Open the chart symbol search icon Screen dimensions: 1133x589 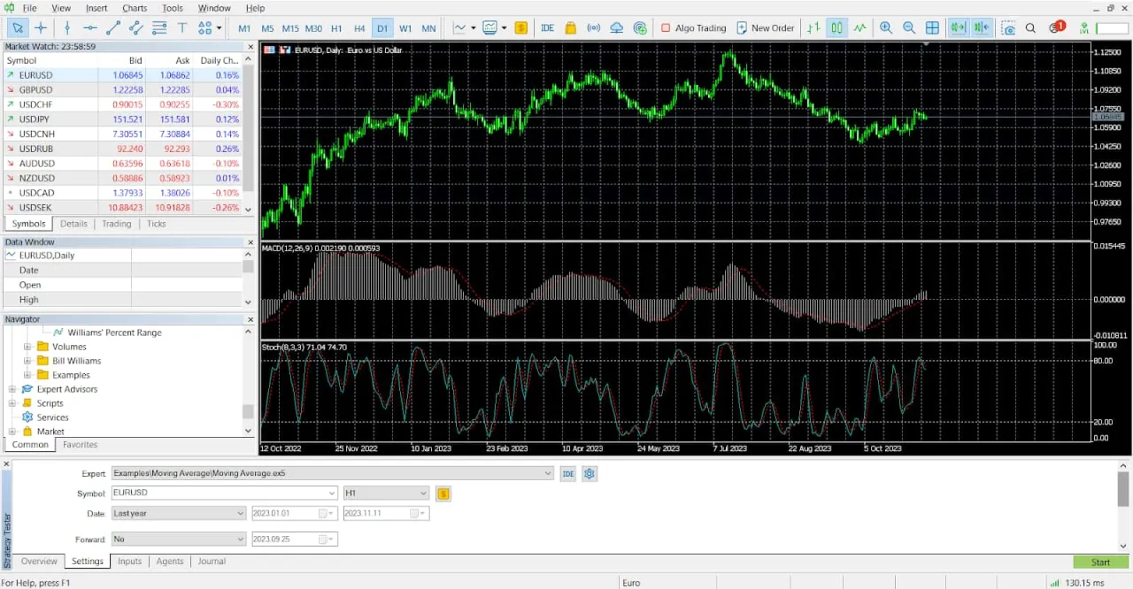click(x=1030, y=27)
